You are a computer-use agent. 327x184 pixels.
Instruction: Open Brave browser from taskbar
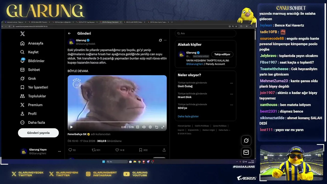144,162
